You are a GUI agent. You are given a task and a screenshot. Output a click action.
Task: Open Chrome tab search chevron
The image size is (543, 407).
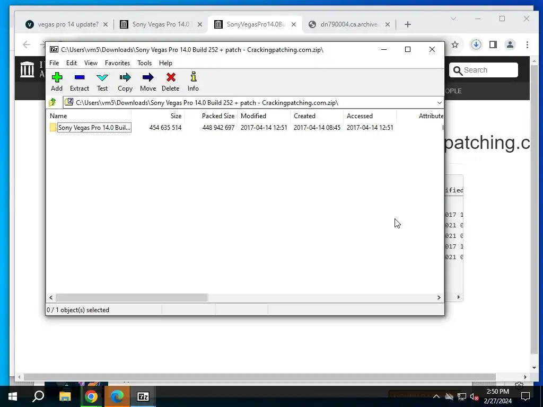point(453,19)
